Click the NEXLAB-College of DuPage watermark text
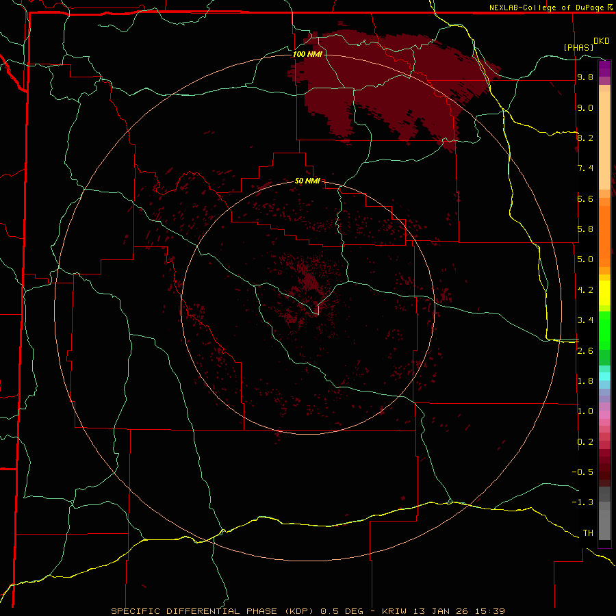The image size is (616, 616). tap(546, 8)
